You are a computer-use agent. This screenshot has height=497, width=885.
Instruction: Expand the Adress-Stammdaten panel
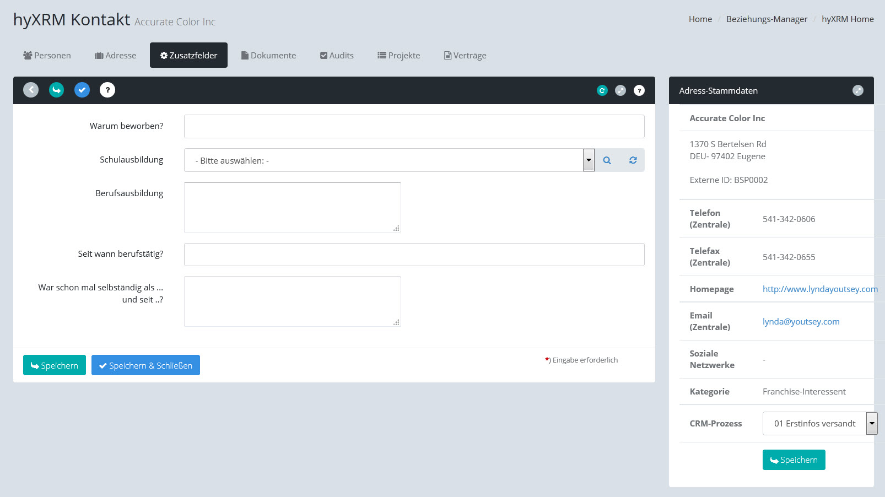tap(857, 90)
